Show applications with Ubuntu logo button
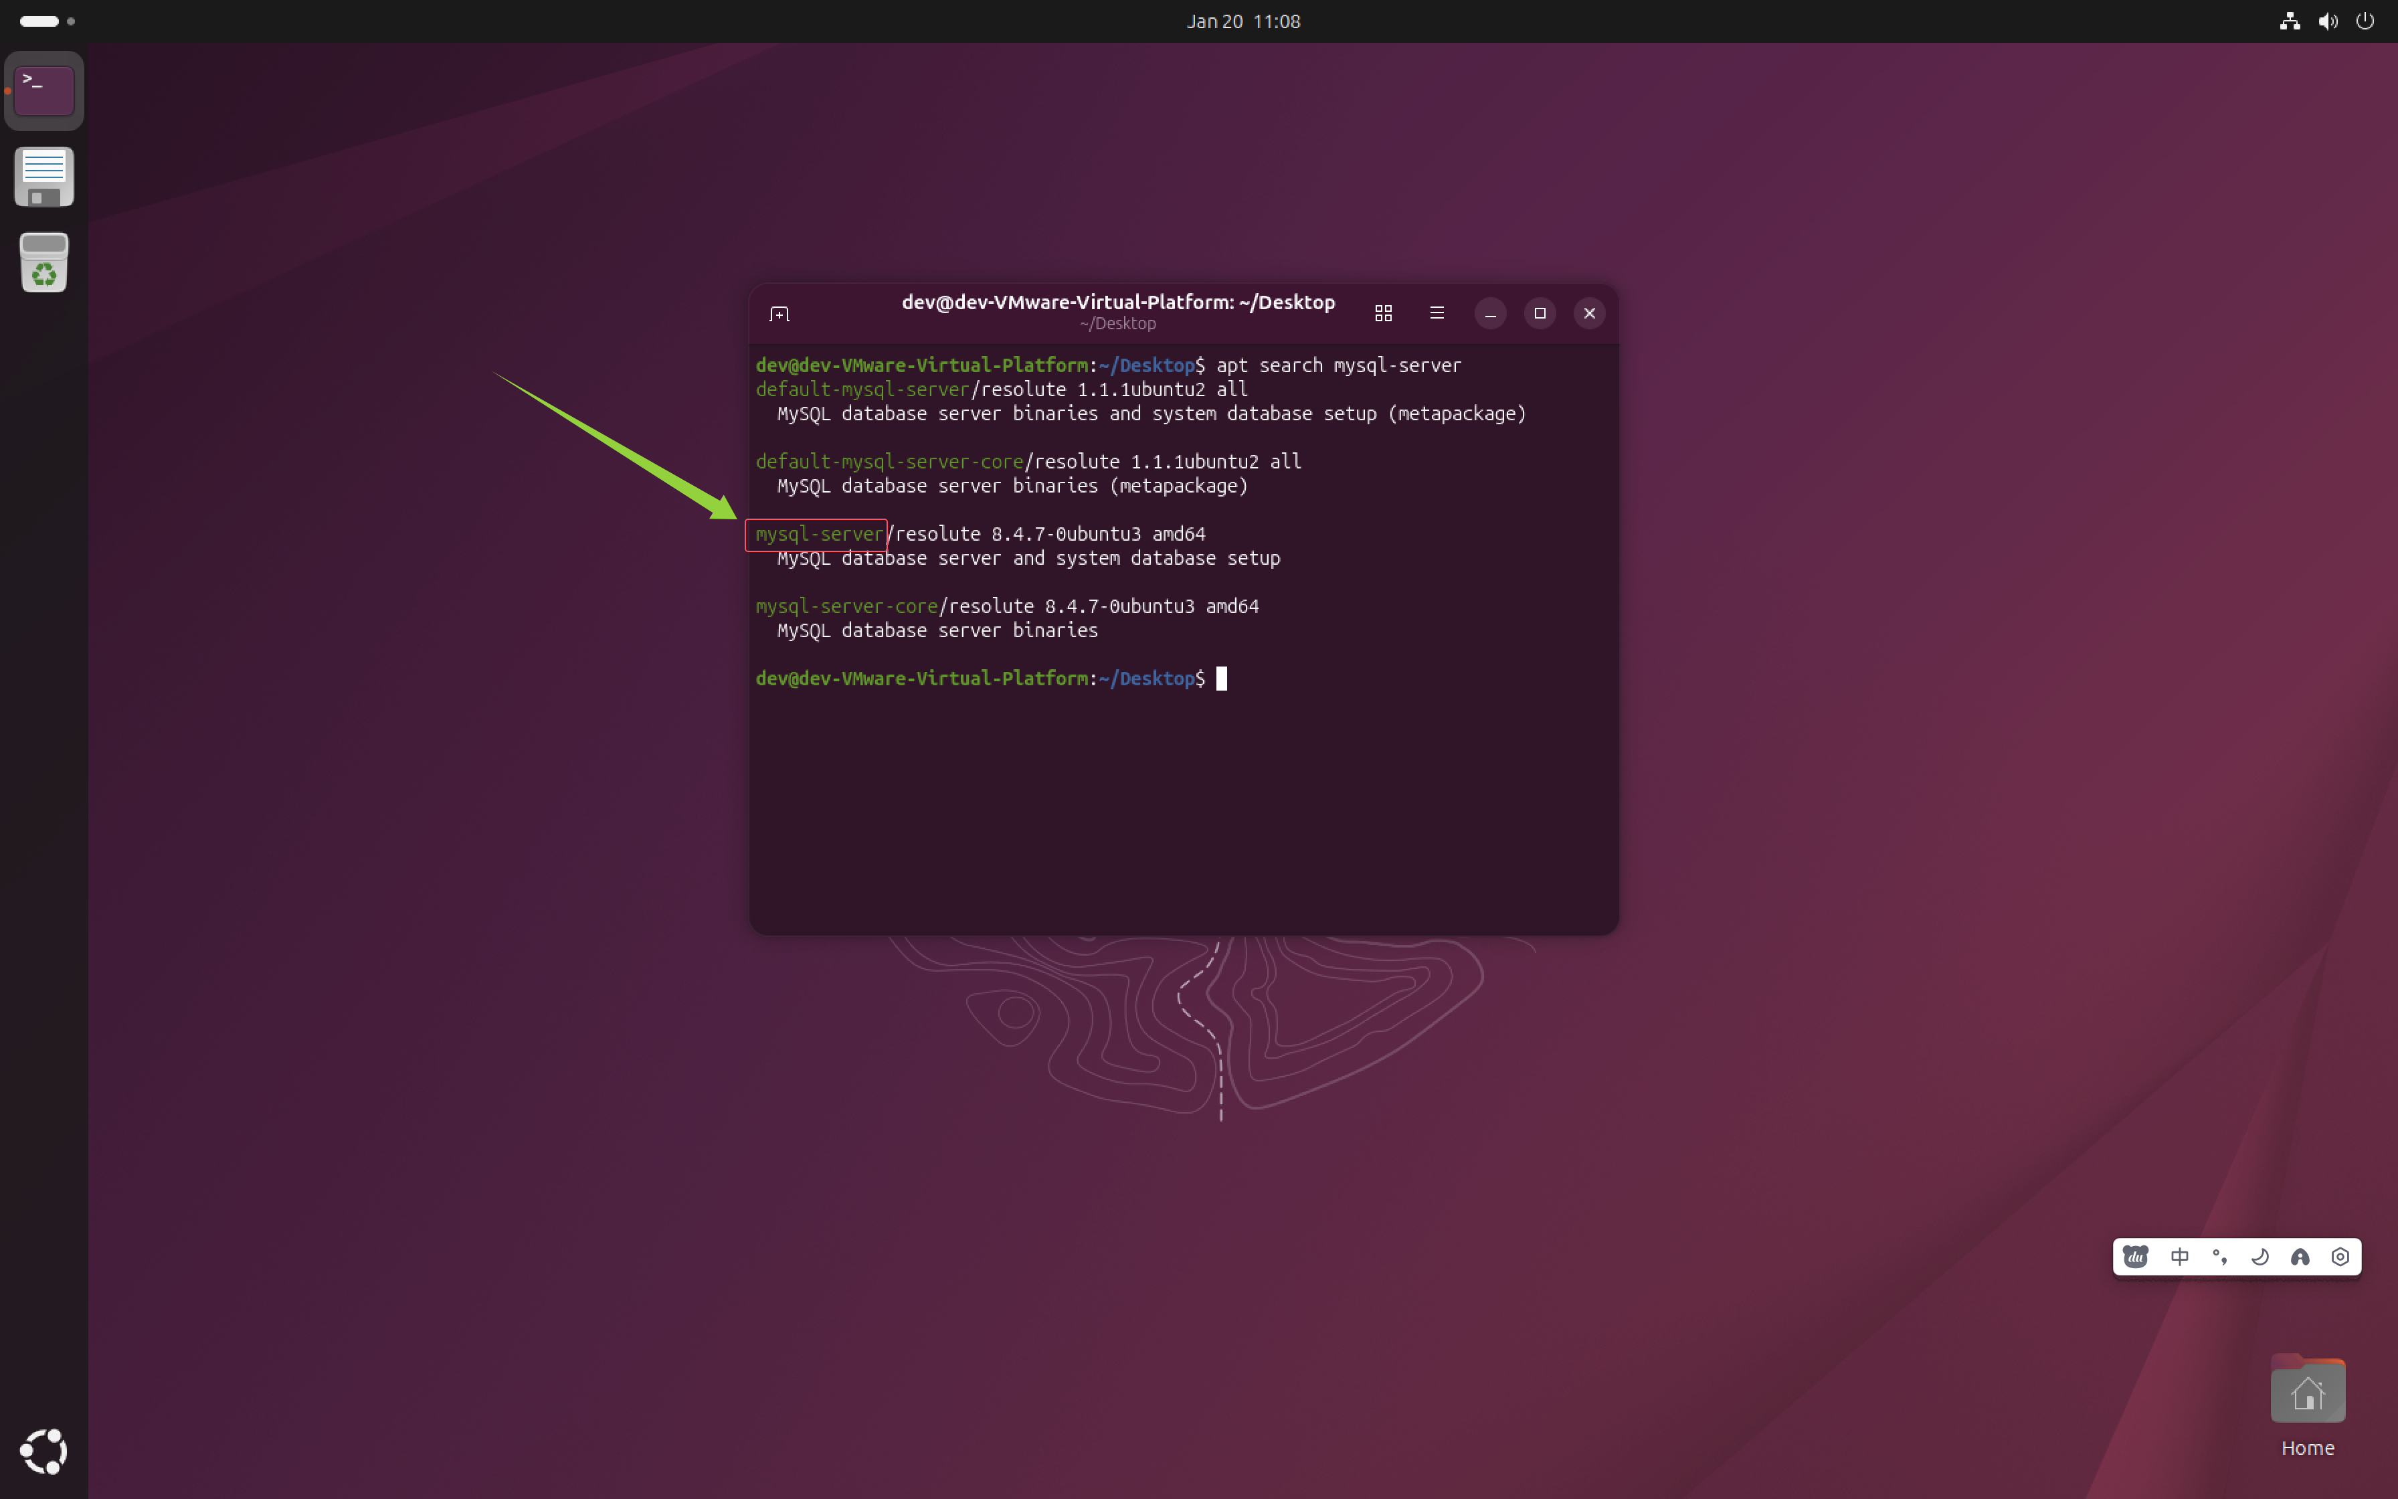 coord(43,1451)
